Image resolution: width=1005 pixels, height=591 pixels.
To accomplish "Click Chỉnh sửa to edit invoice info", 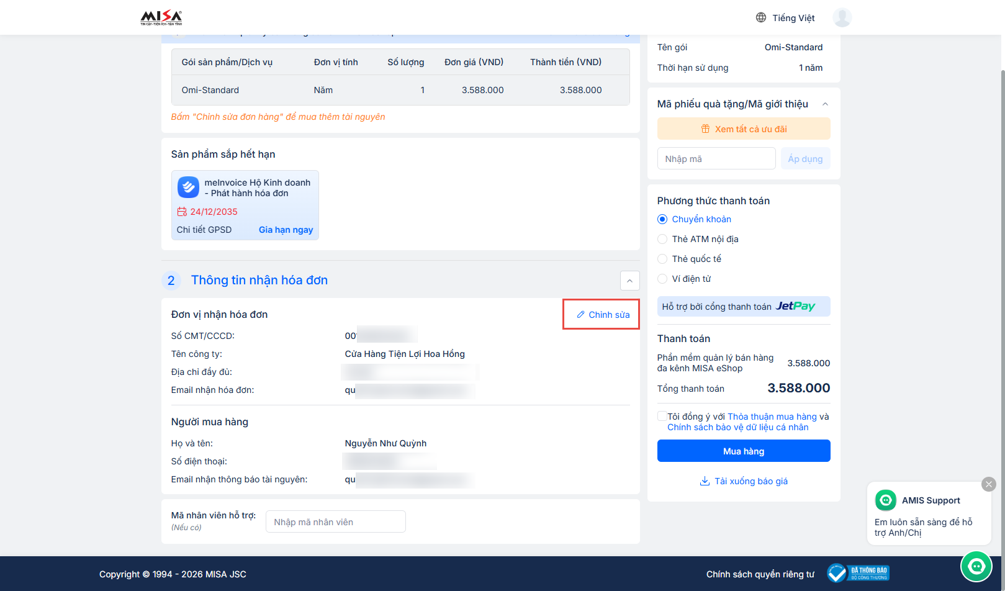I will tap(602, 315).
